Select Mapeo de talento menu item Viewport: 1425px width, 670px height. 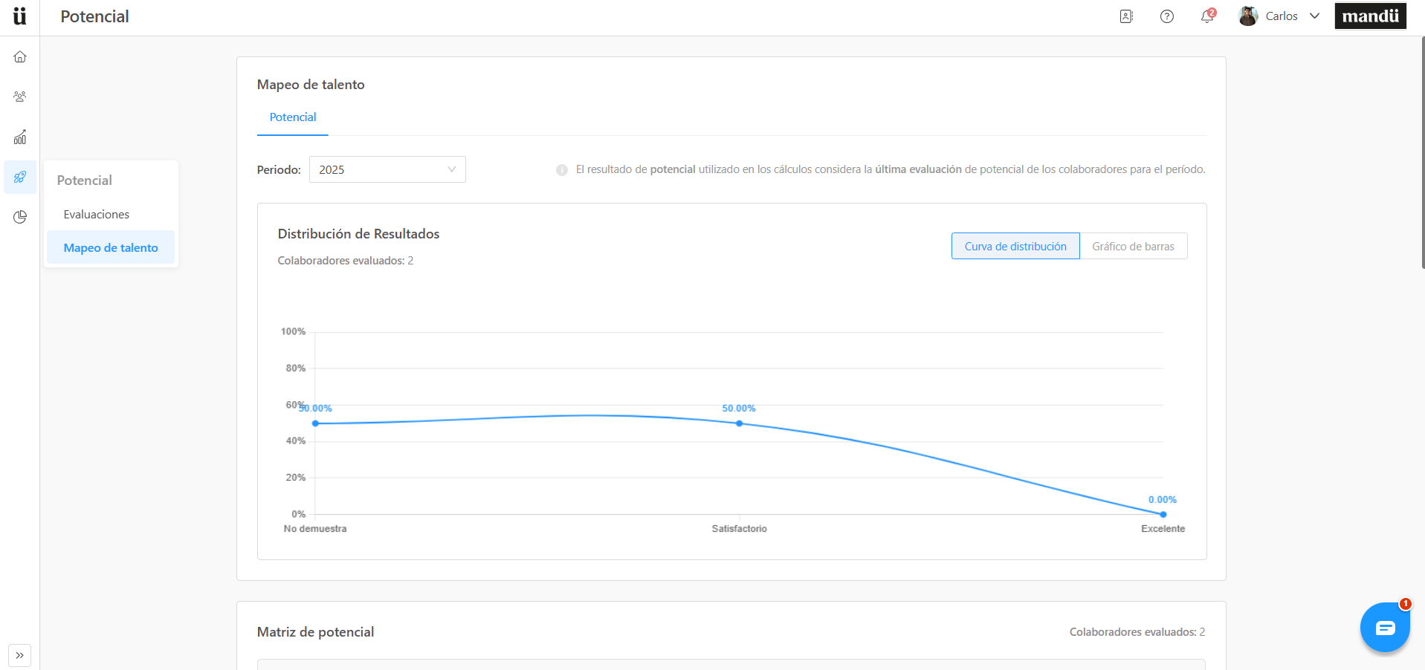[x=111, y=247]
